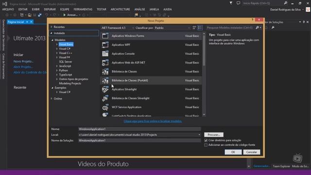Select Outros tipos de projetos item
The image size is (311, 175).
73,79
